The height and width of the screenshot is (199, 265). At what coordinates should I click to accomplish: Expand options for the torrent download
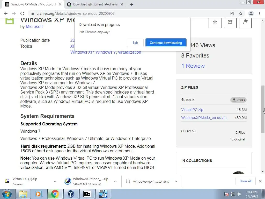tap(176, 181)
